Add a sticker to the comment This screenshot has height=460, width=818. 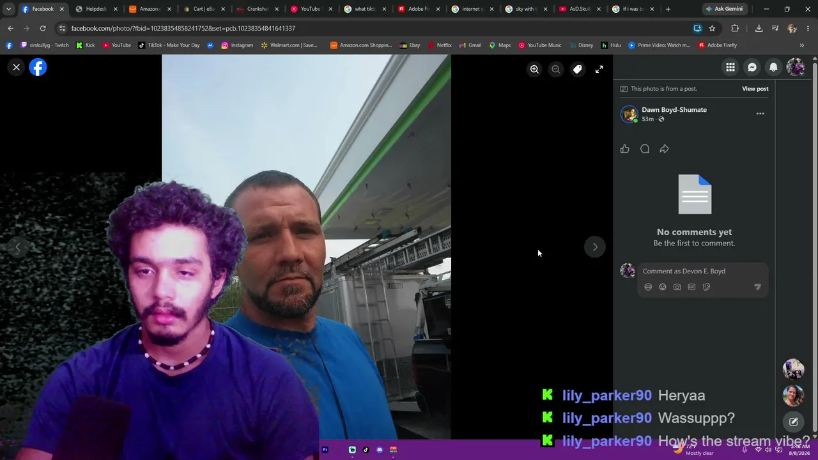[706, 287]
